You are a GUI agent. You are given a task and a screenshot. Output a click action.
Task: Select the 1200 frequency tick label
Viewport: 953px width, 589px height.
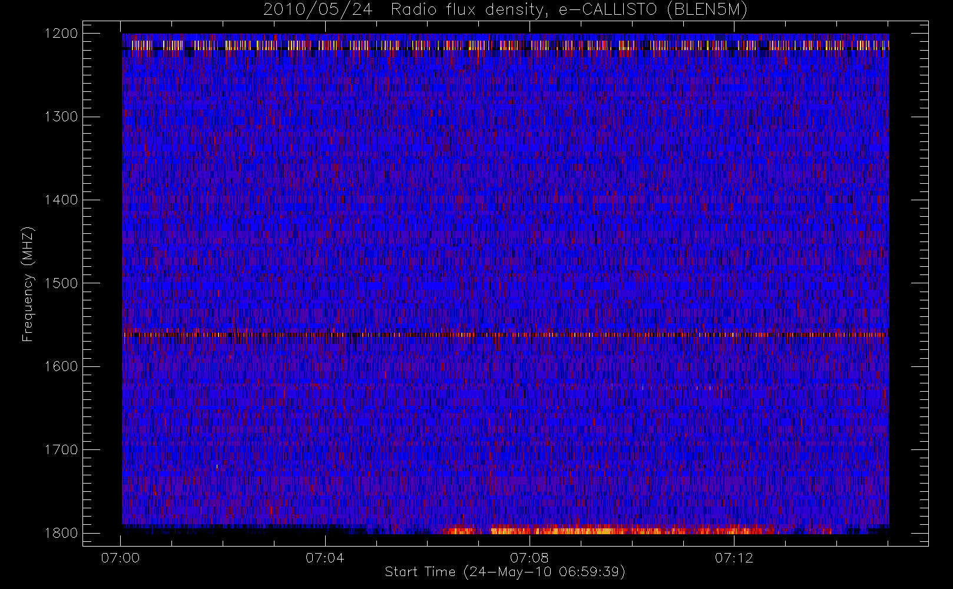[x=61, y=34]
